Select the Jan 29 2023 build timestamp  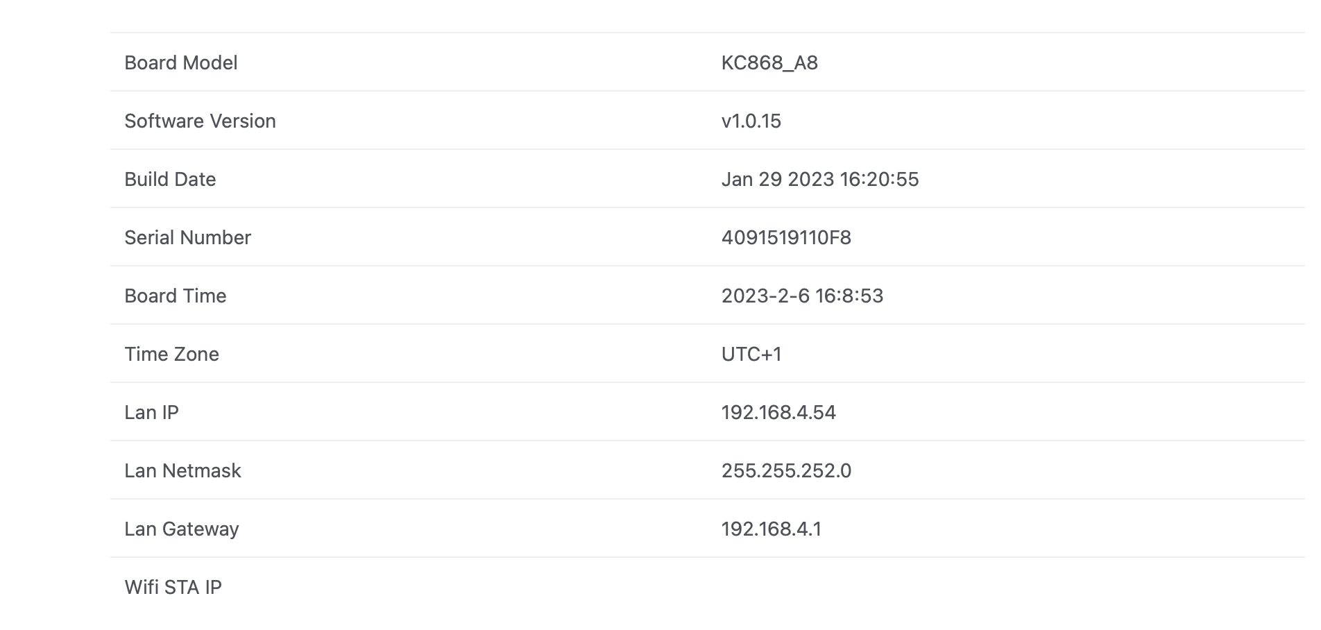tap(820, 180)
